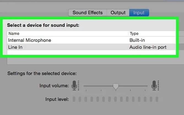
Task: Click the "Settings for the selected device" label
Action: click(x=42, y=74)
